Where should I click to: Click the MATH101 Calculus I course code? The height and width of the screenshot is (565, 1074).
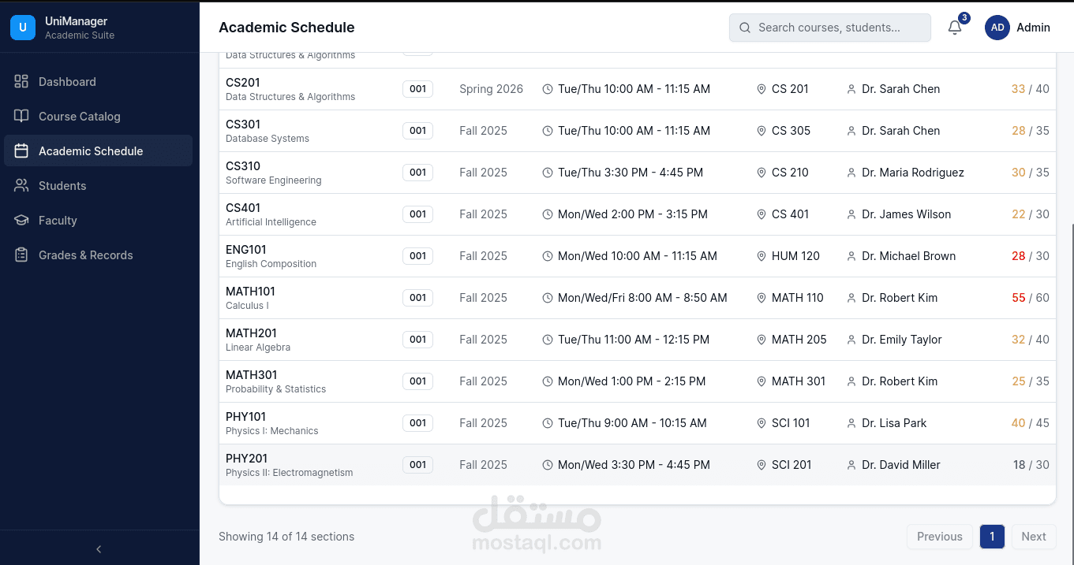pos(250,292)
